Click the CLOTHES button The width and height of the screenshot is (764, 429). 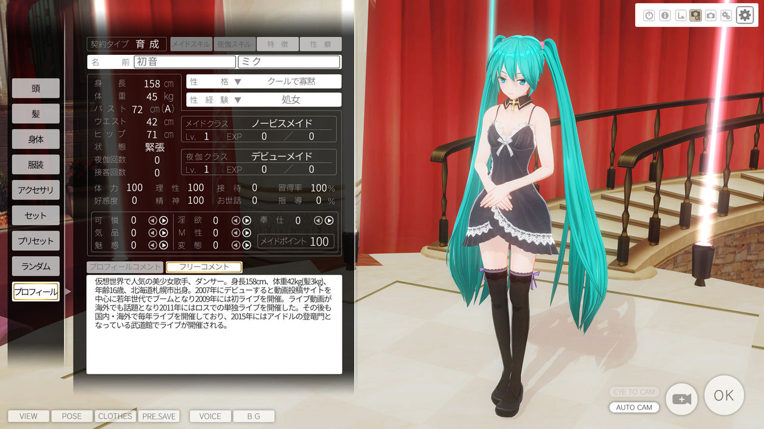[x=115, y=416]
